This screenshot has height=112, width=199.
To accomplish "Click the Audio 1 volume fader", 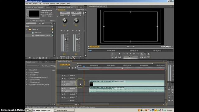I will coord(65,39).
